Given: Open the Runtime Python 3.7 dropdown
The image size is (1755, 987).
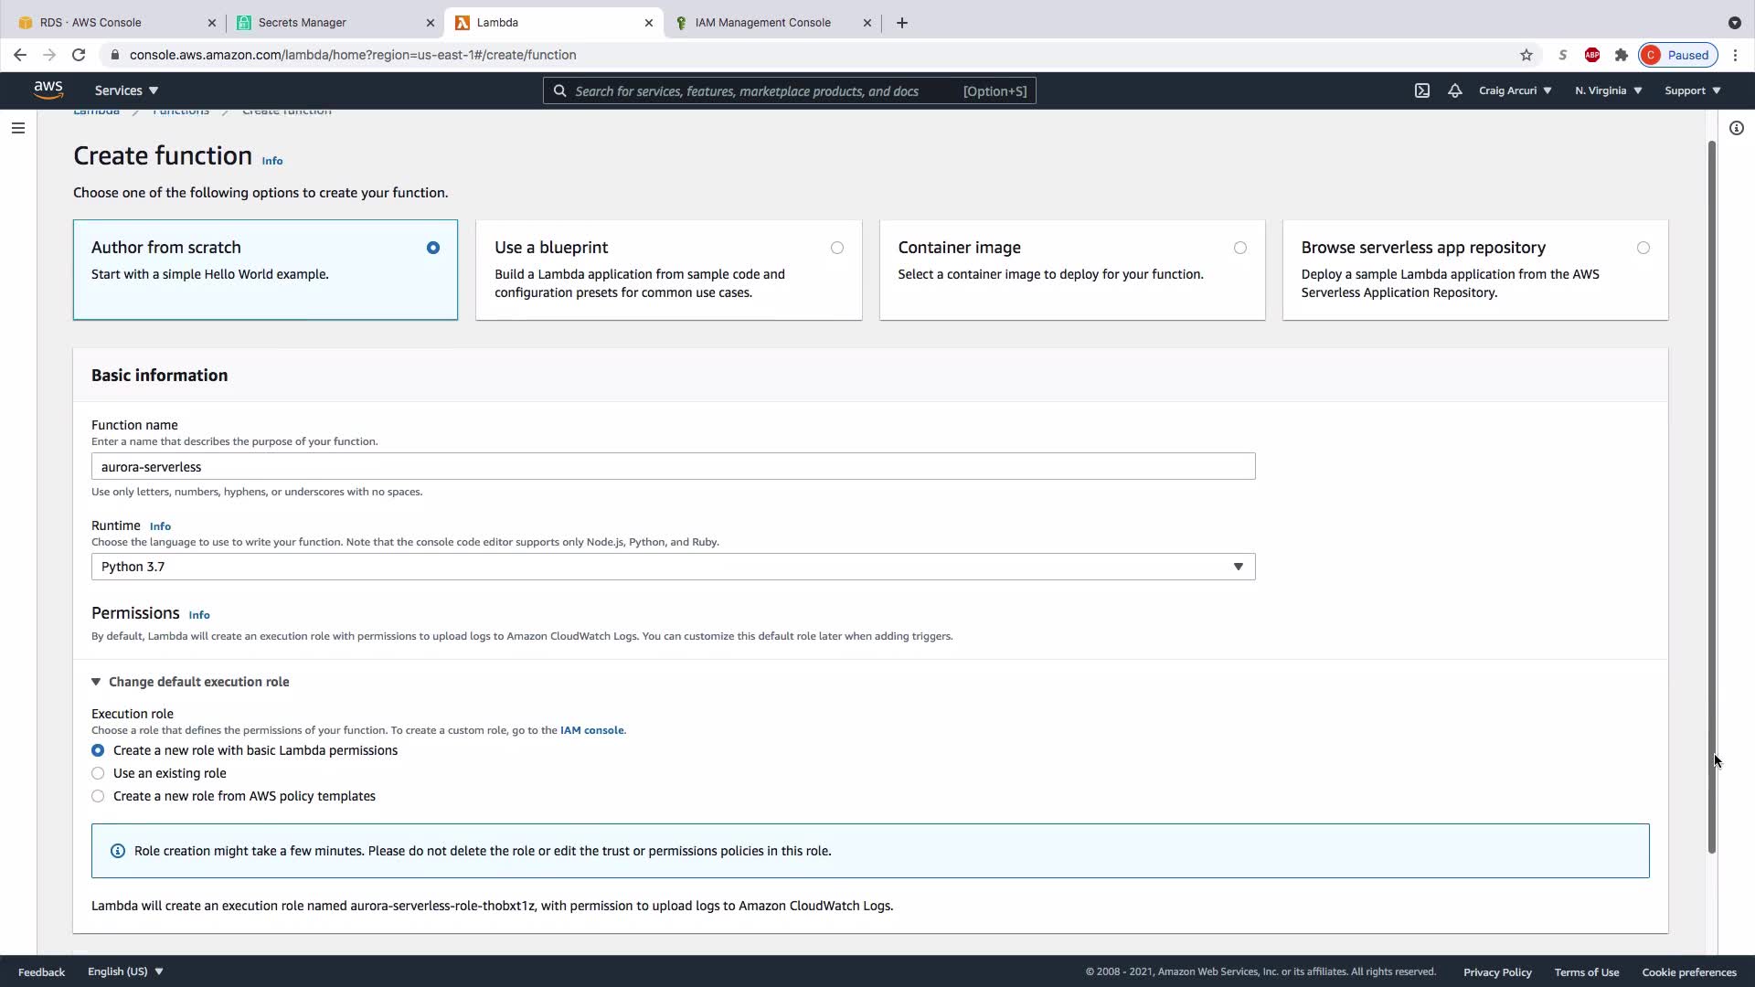Looking at the screenshot, I should (x=673, y=567).
